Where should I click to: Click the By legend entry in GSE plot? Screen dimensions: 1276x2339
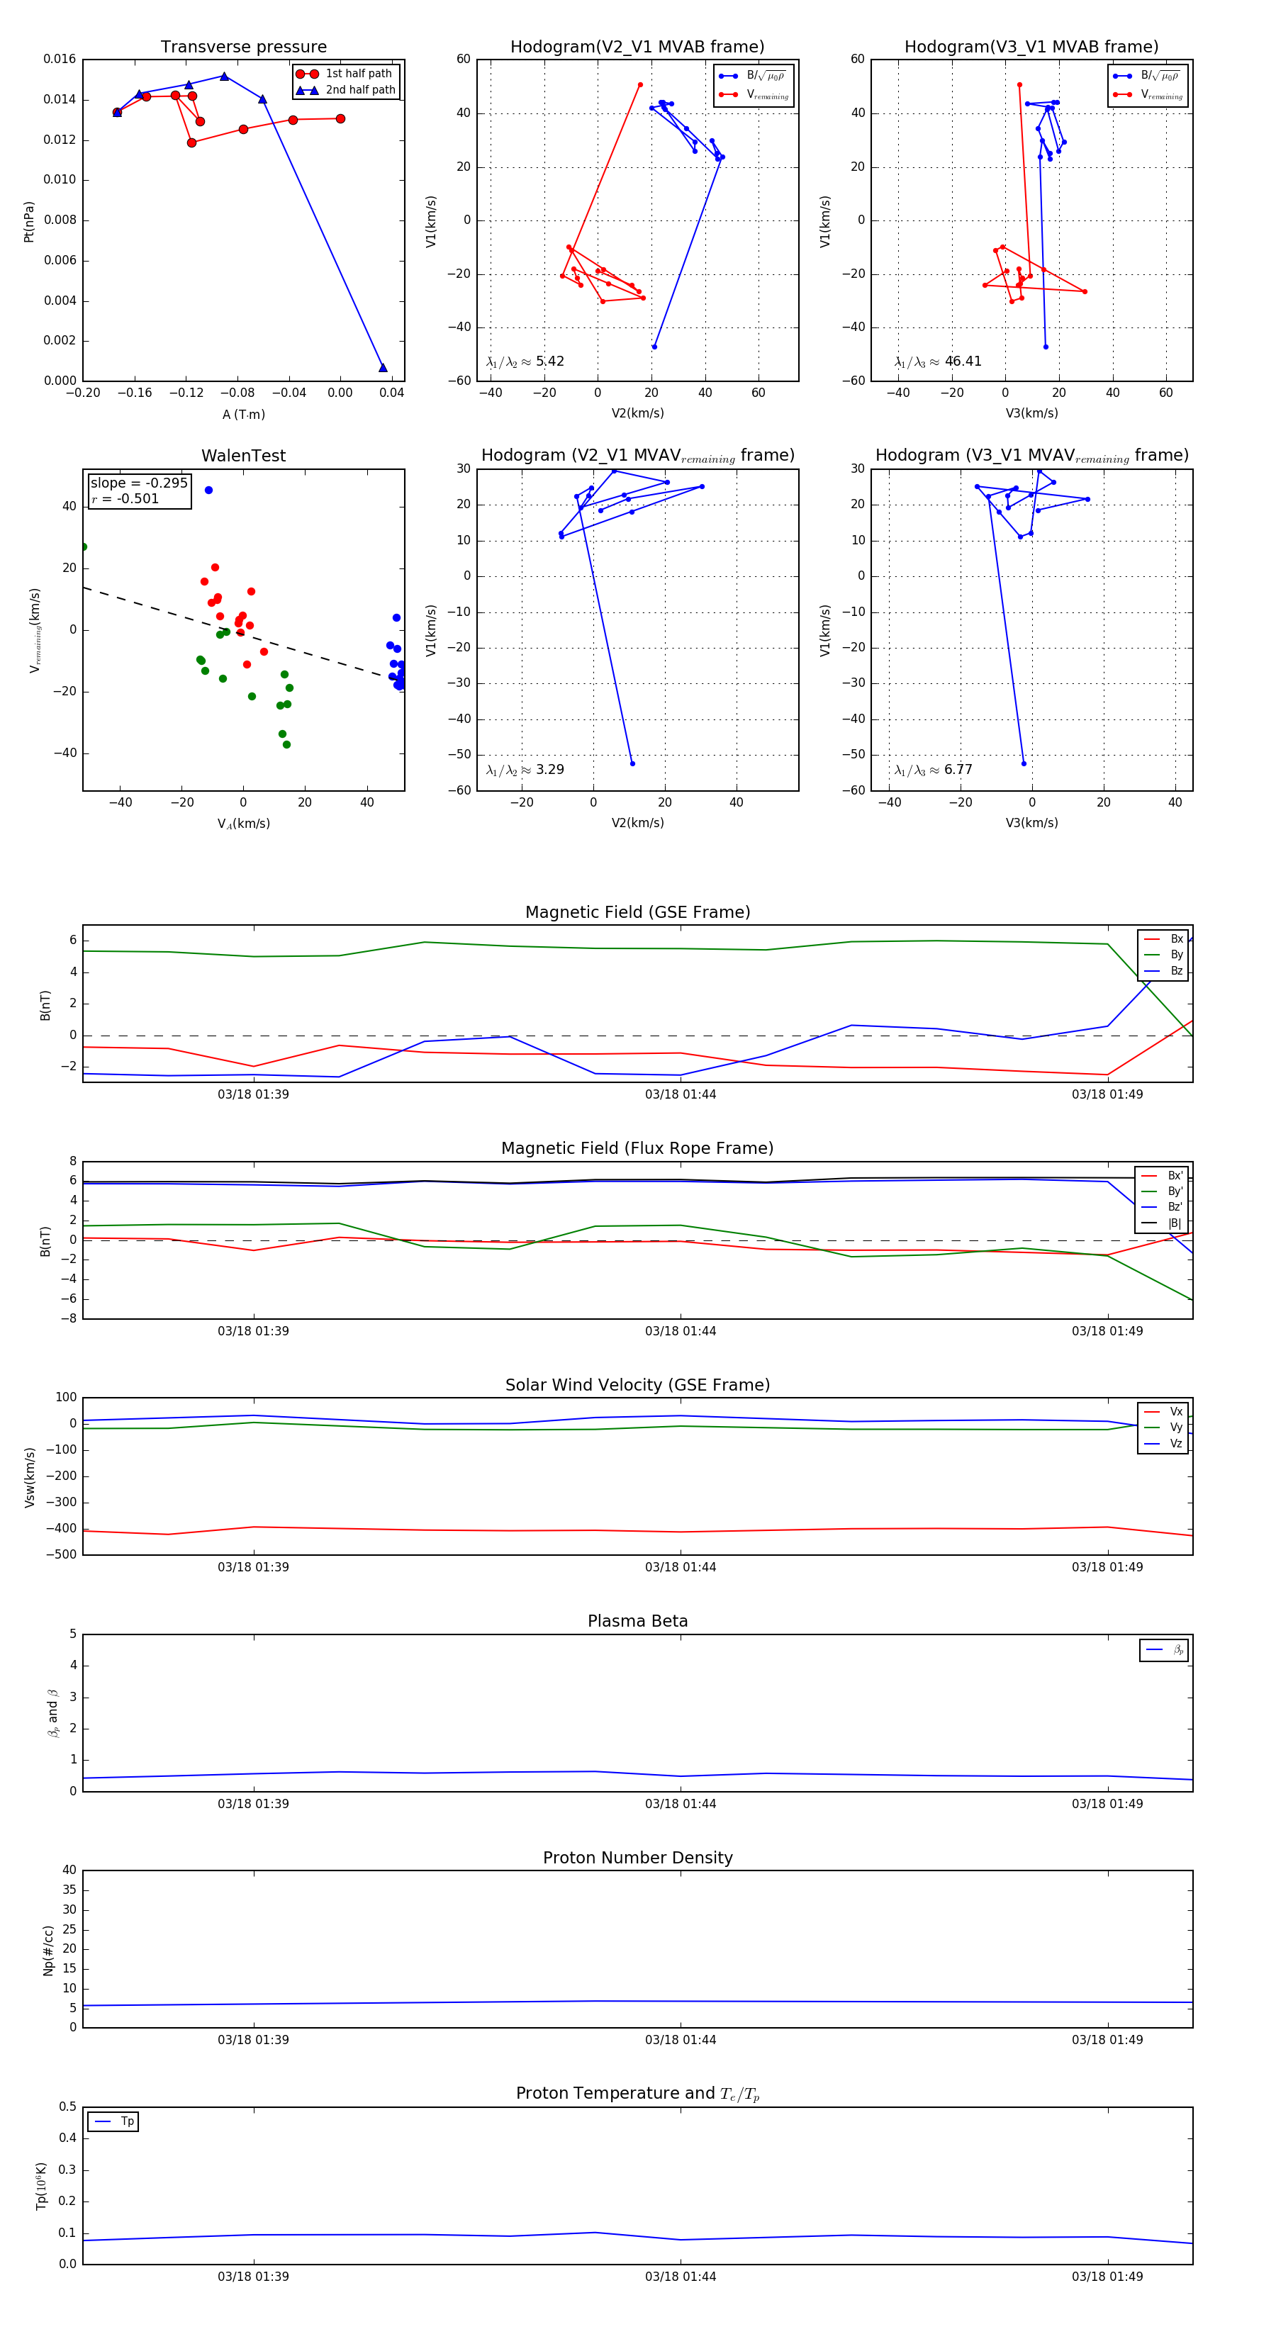point(1163,955)
